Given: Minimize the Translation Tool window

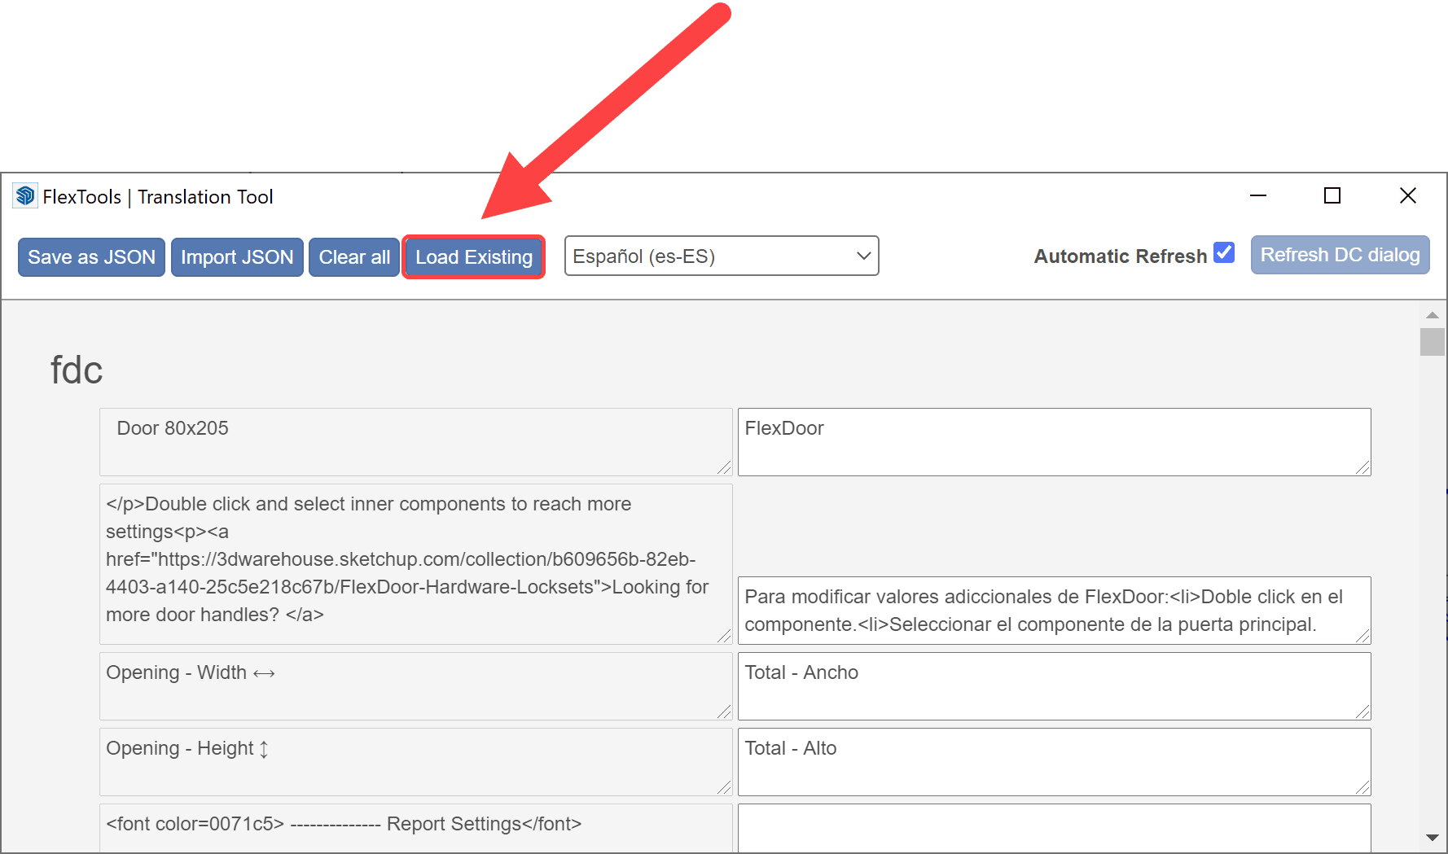Looking at the screenshot, I should (1258, 195).
